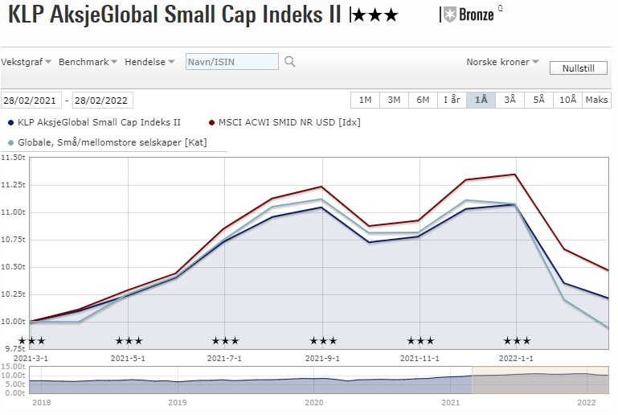The image size is (618, 415).
Task: Toggle KLP AksjeGlobal Small Cap Indeks II legend
Action: (95, 122)
